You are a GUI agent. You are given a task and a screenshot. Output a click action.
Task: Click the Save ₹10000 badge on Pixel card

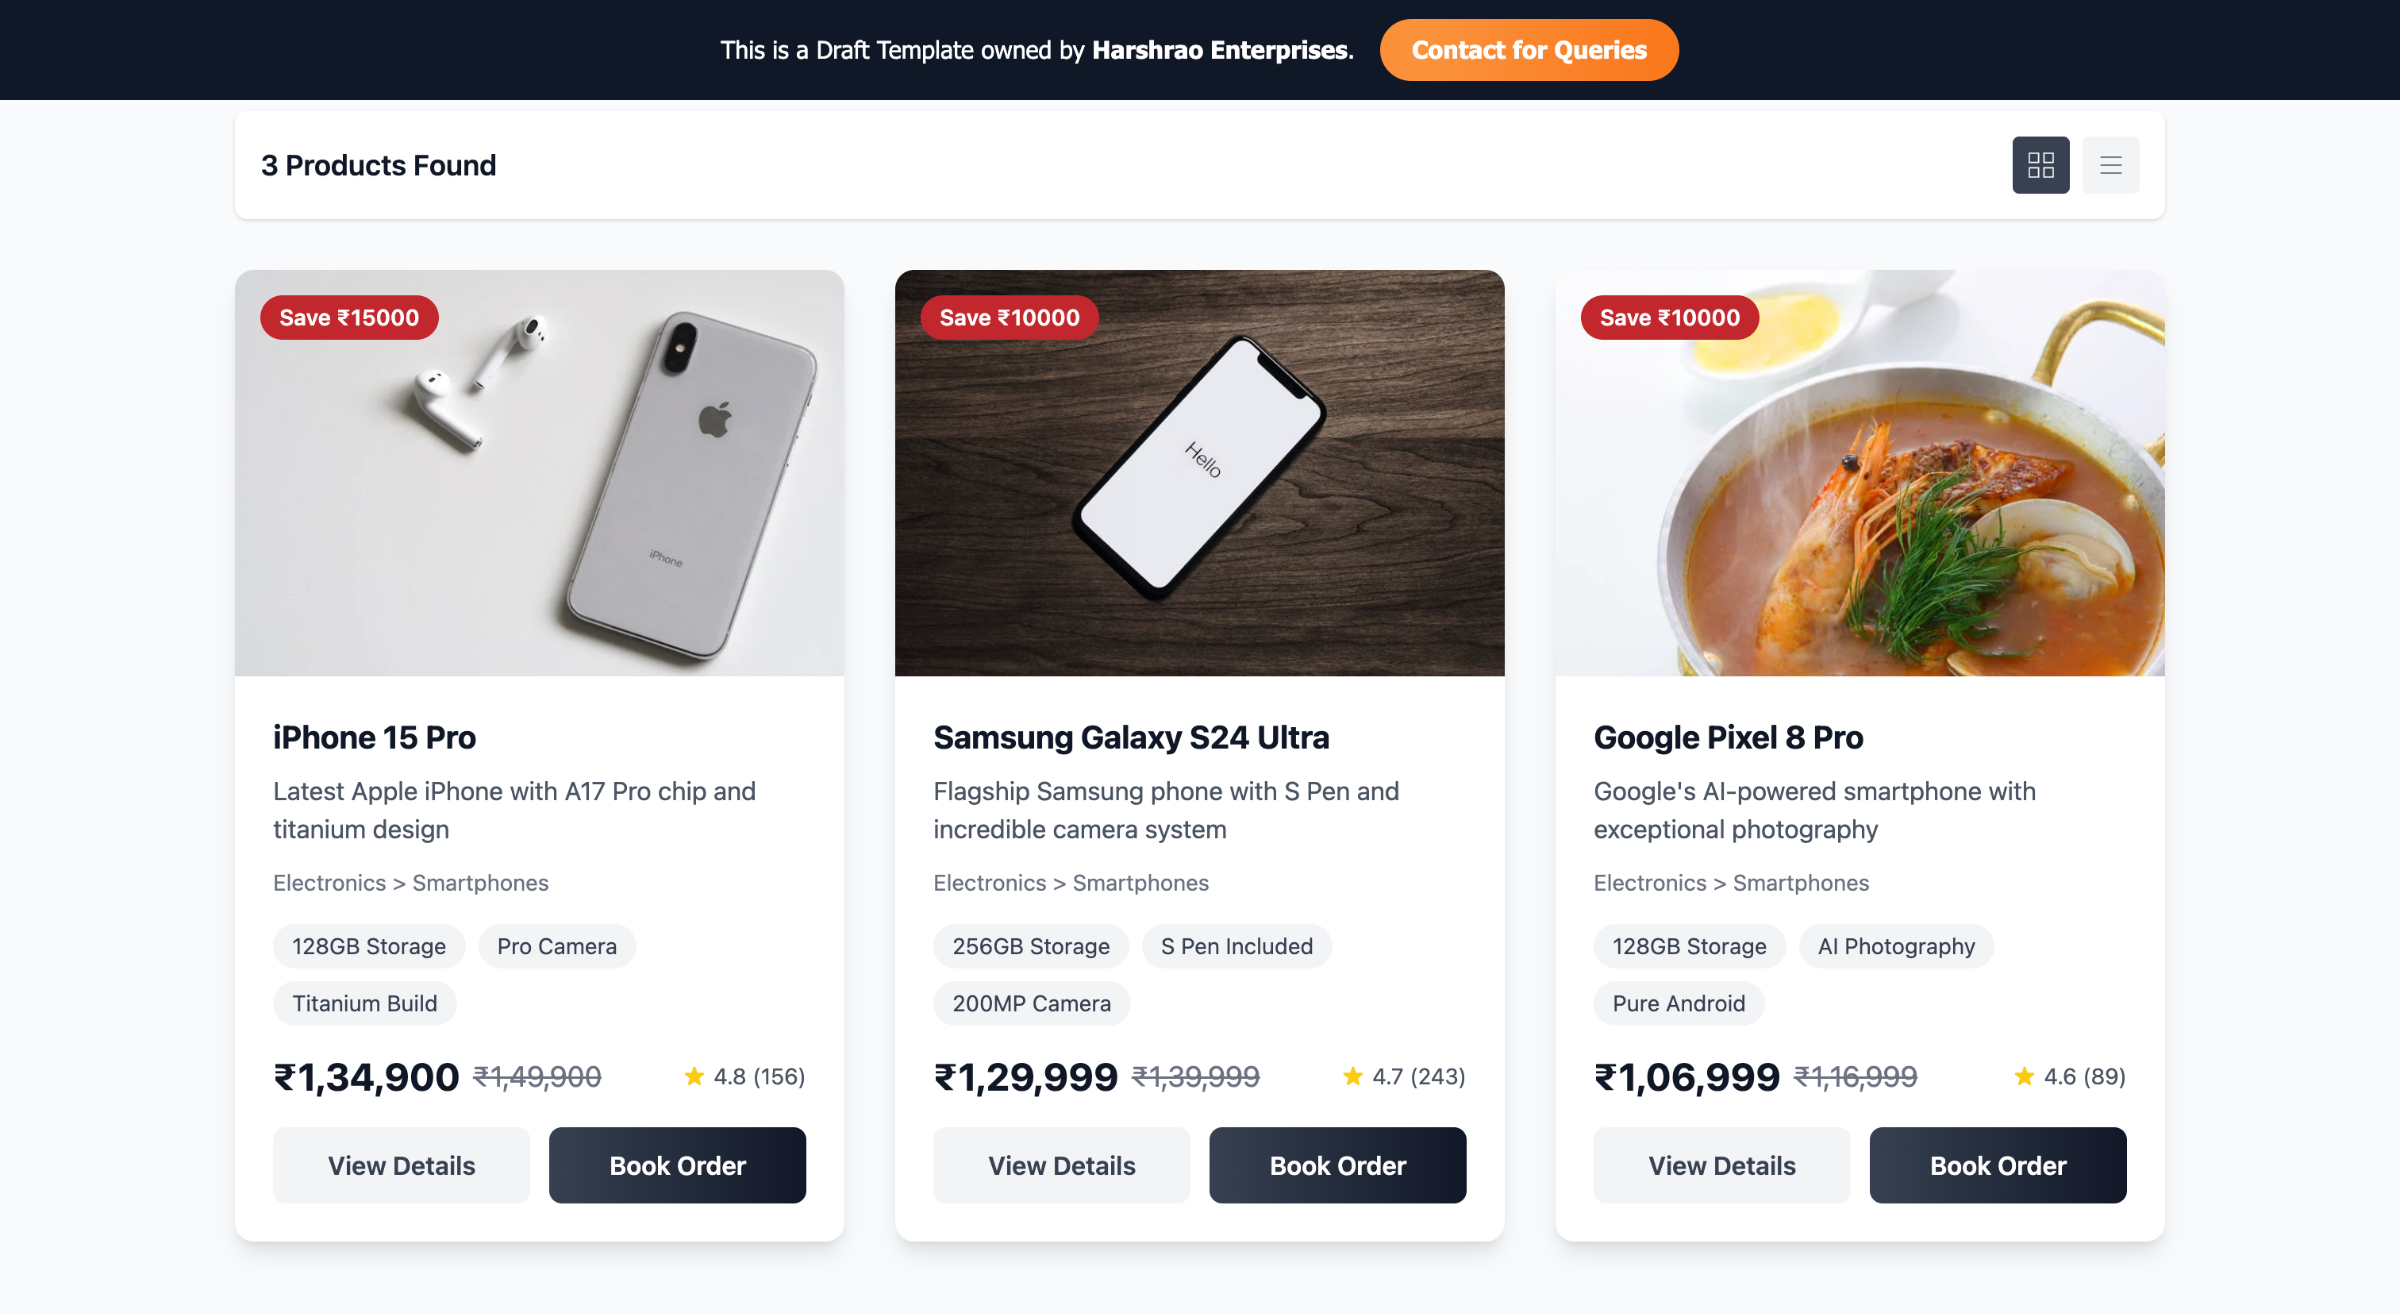point(1668,317)
